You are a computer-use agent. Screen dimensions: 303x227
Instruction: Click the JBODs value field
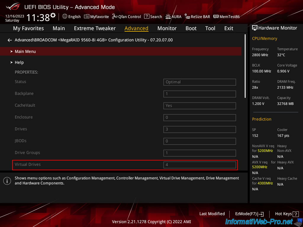coord(200,141)
